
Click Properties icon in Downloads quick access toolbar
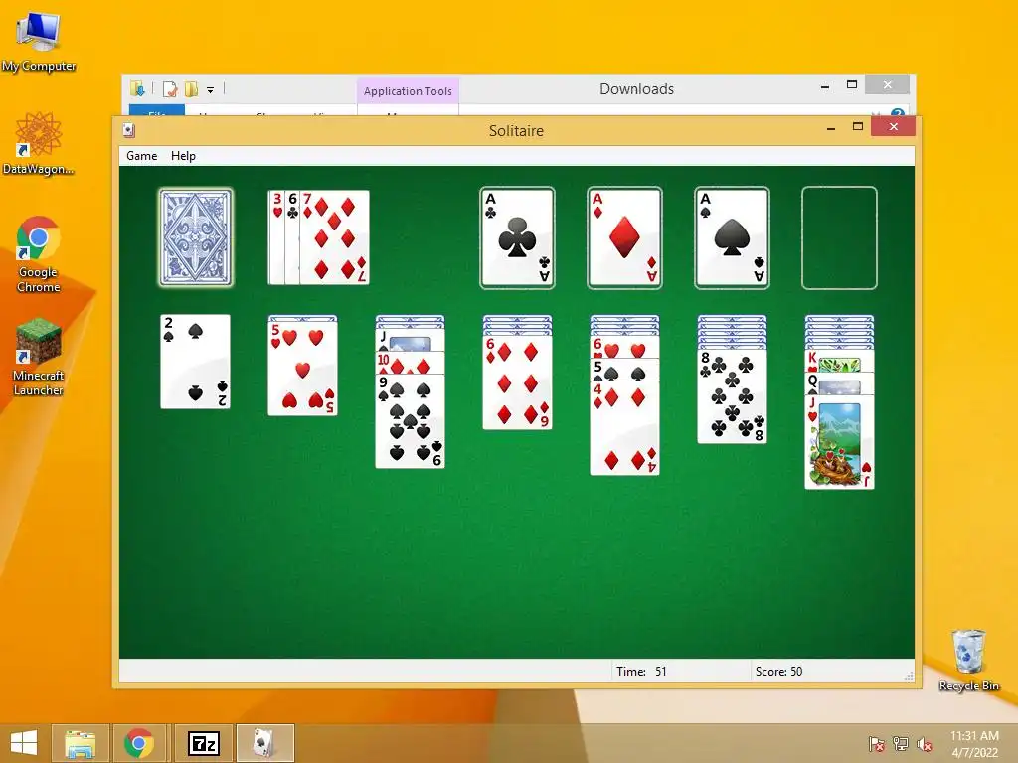click(170, 89)
